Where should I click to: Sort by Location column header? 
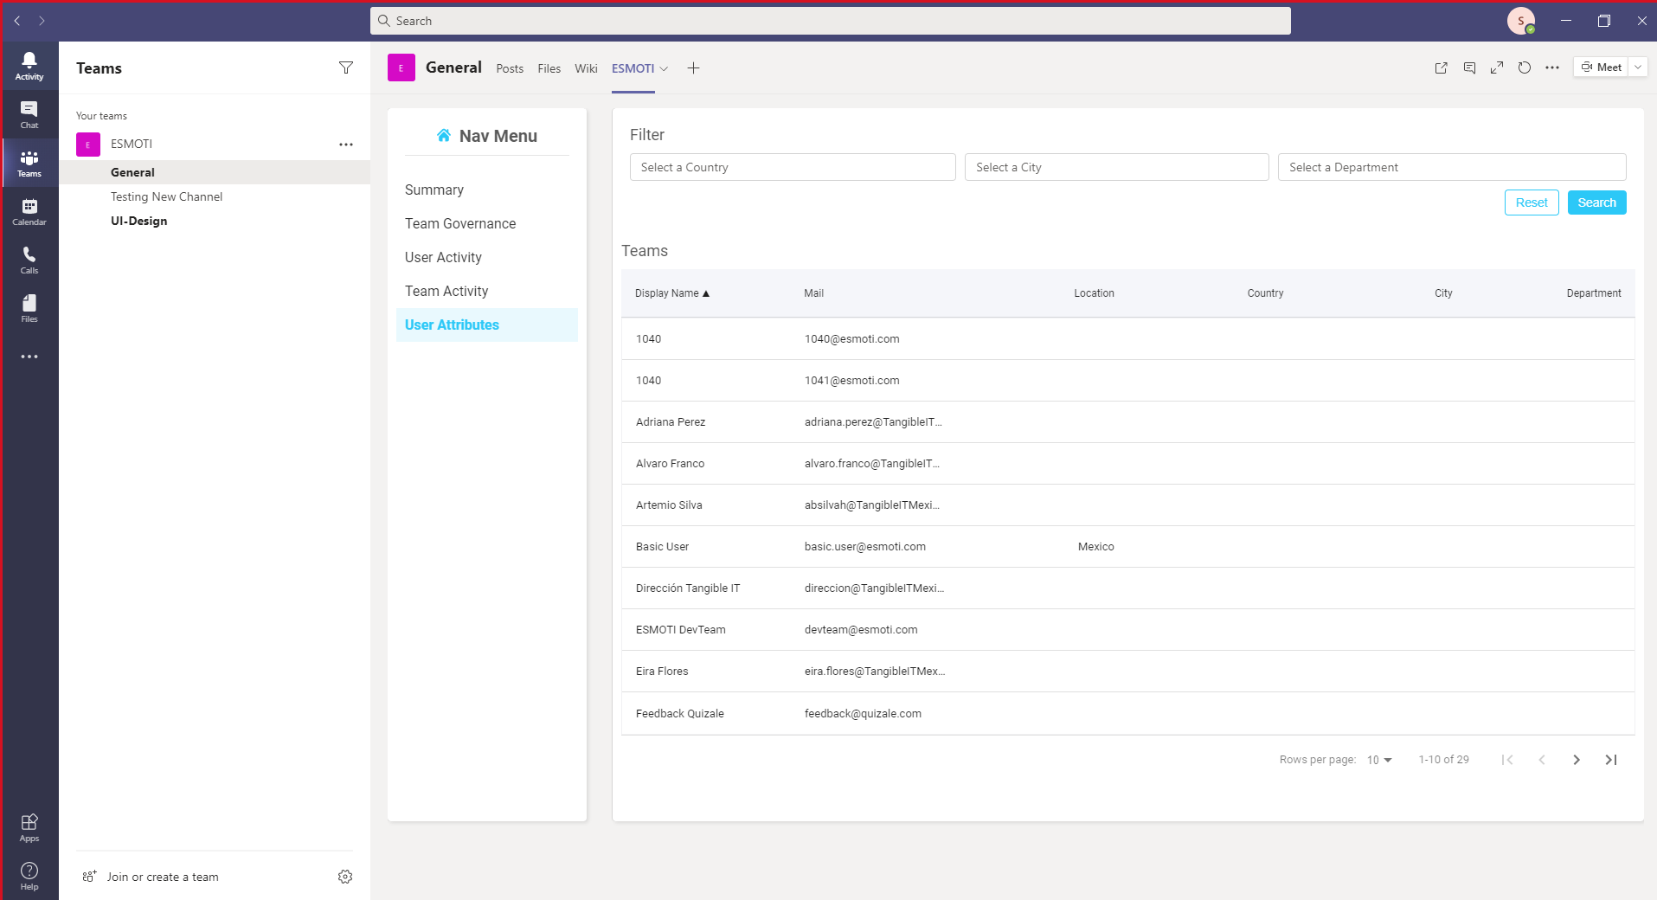1094,293
